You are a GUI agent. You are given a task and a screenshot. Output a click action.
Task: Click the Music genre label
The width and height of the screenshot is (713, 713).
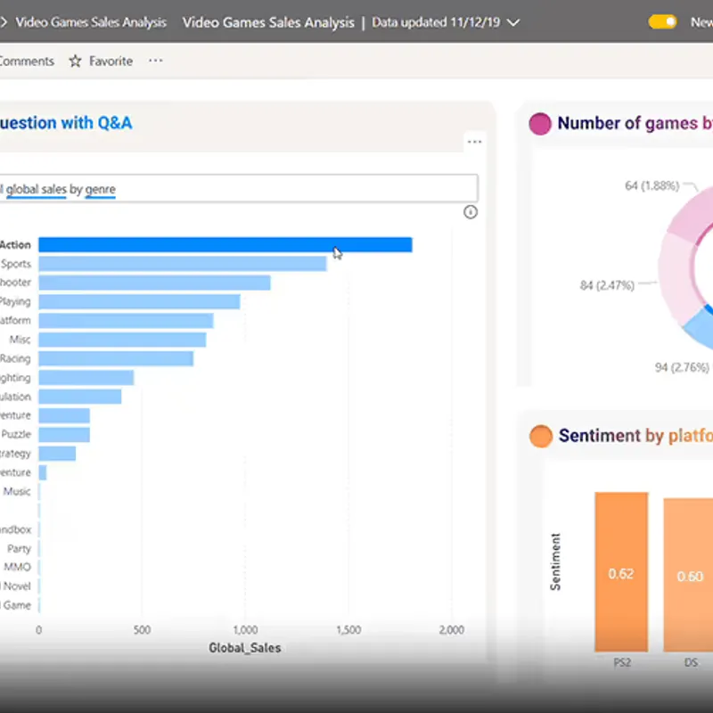click(17, 492)
